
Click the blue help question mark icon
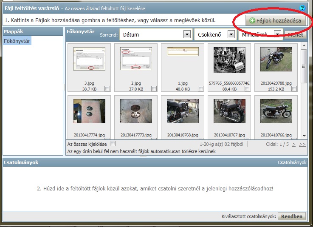coord(302,8)
